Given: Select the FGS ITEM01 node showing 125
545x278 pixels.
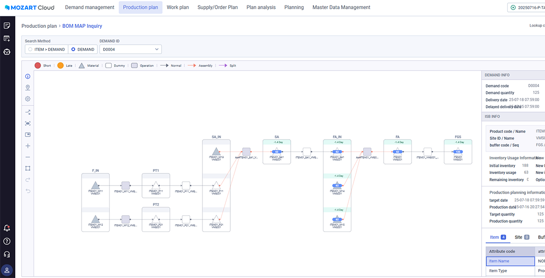Looking at the screenshot, I should pyautogui.click(x=458, y=152).
